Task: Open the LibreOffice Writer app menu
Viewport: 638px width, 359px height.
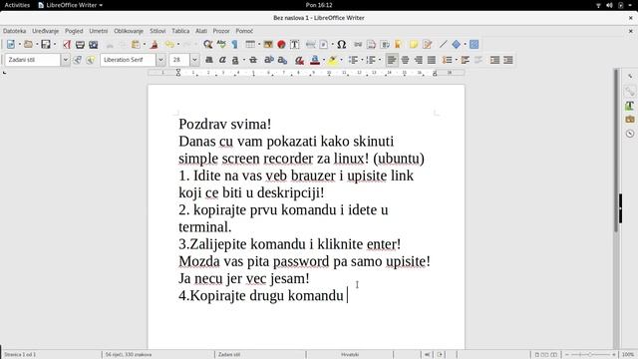Action: 71,5
